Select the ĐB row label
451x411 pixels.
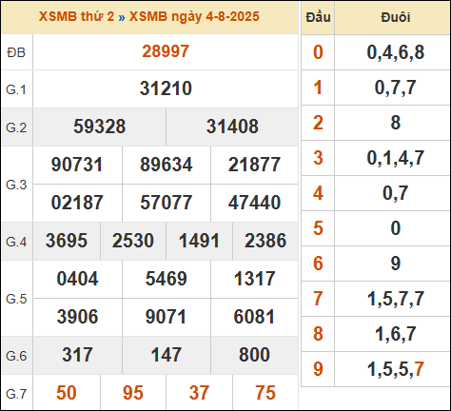[x=16, y=52]
